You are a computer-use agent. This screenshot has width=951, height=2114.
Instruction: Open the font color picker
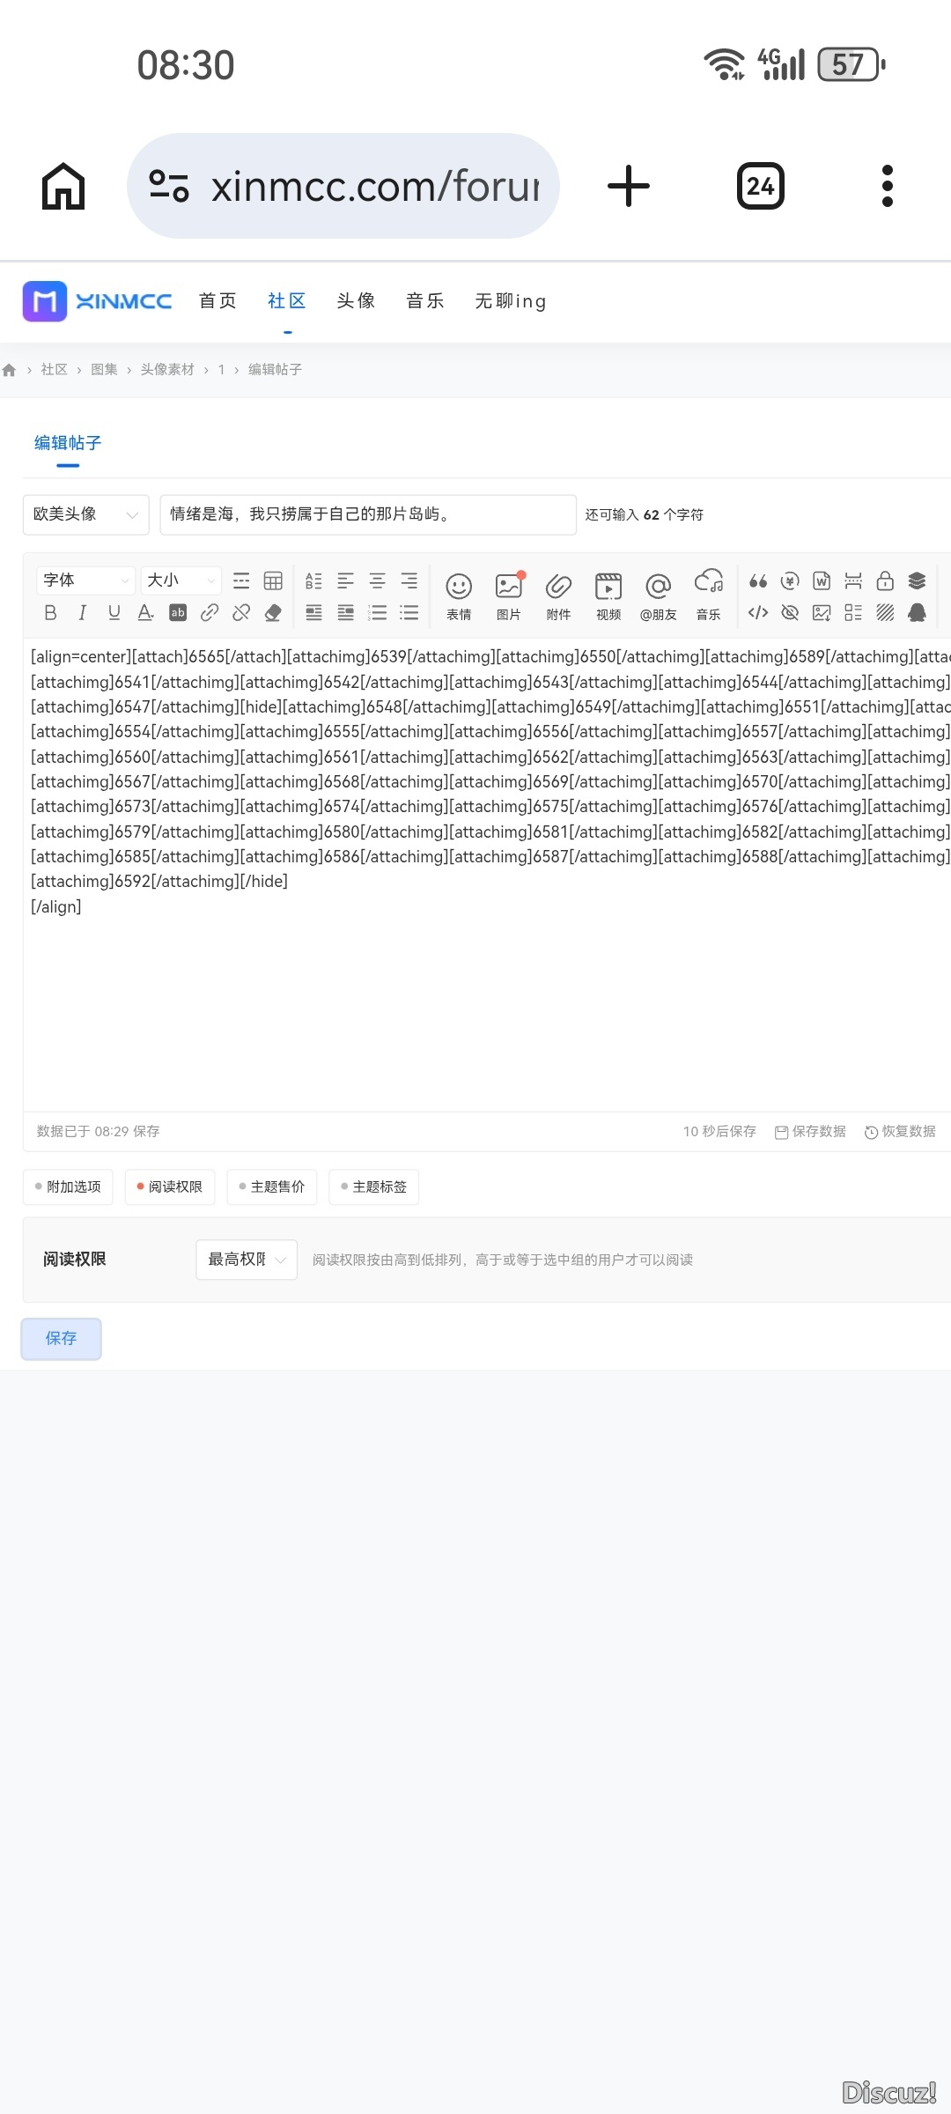(x=145, y=612)
